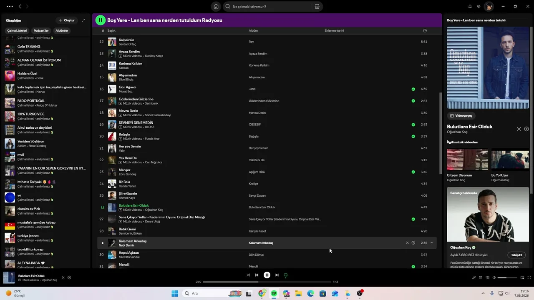Click the Başlık column header
The height and width of the screenshot is (300, 534).
pyautogui.click(x=111, y=30)
